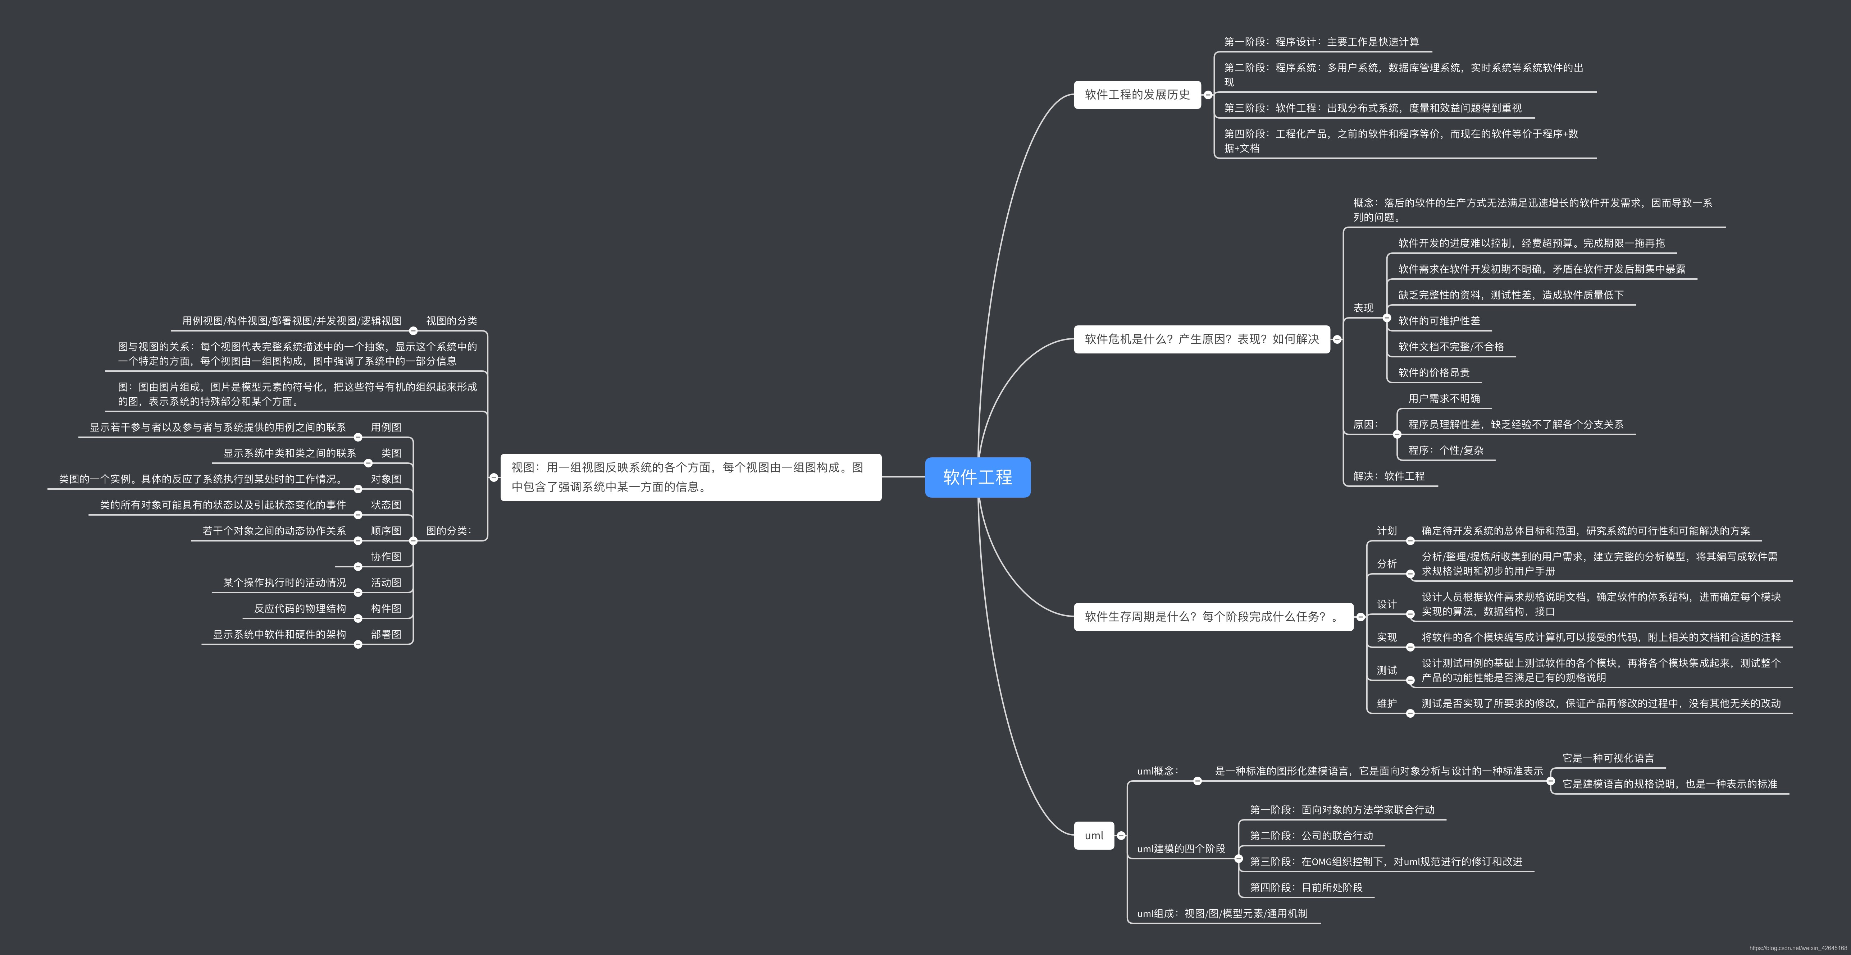1851x955 pixels.
Task: Collapse the 维护 phase toggle
Action: (x=1410, y=714)
